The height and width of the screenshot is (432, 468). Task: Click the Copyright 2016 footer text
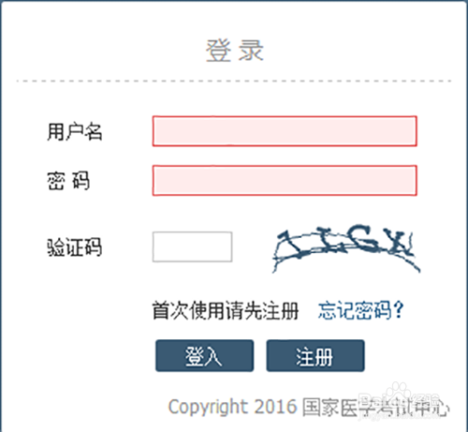(x=232, y=407)
